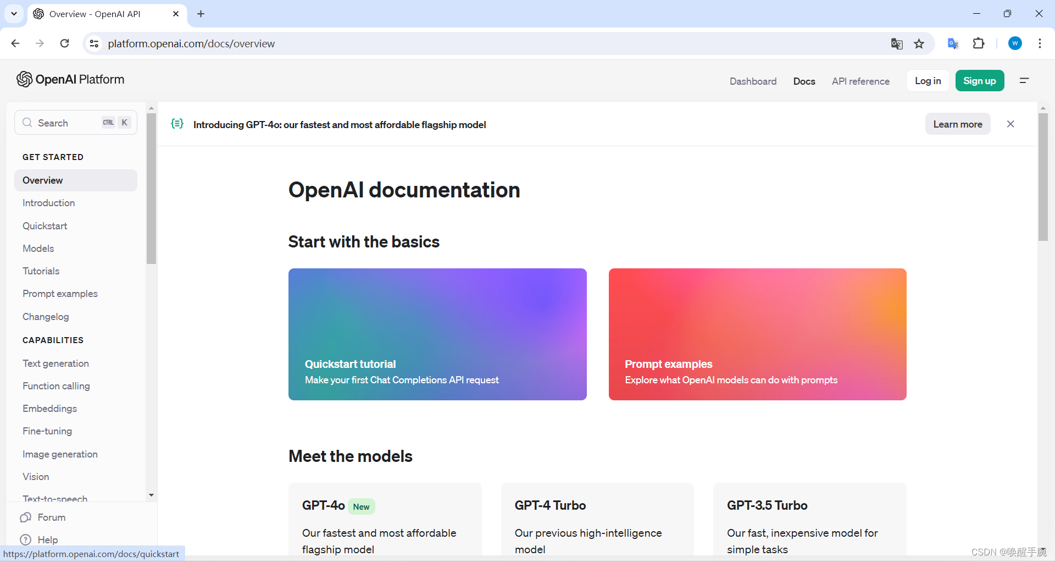The image size is (1055, 562).
Task: Click the Help question-mark icon
Action: click(x=25, y=540)
